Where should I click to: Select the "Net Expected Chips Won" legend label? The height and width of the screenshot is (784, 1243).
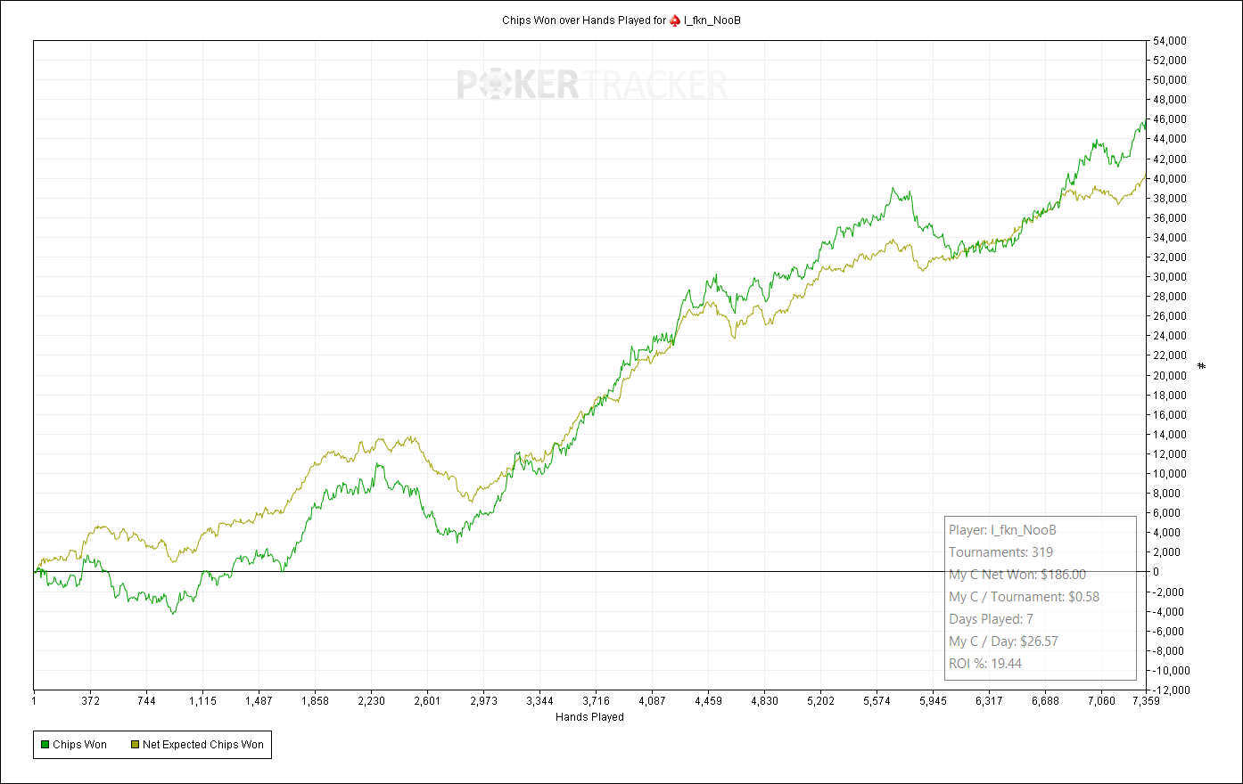tap(203, 745)
